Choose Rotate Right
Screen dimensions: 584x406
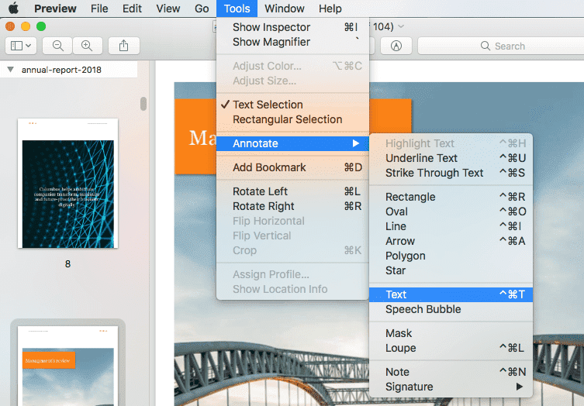pos(292,206)
